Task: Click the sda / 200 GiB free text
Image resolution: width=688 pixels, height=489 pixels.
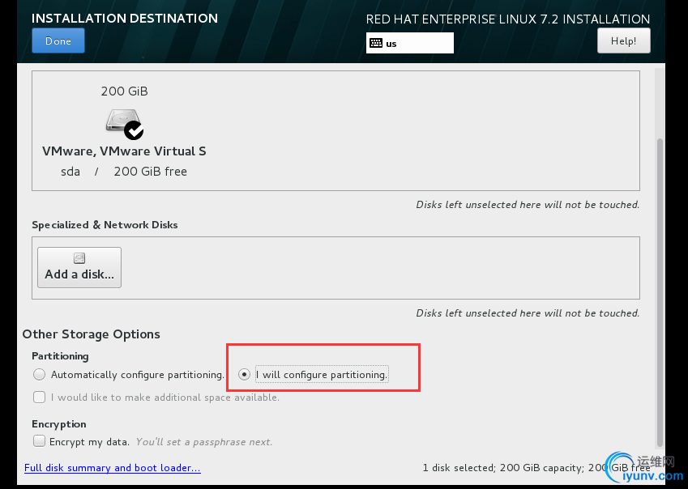Action: click(124, 172)
